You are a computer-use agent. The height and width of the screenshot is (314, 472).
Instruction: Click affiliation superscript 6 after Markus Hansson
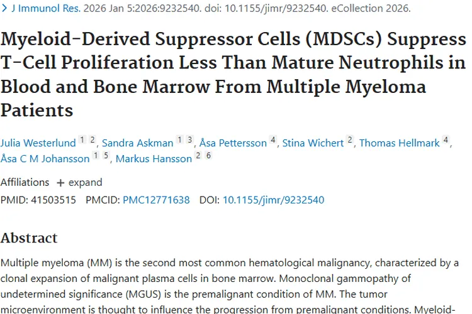[208, 156]
